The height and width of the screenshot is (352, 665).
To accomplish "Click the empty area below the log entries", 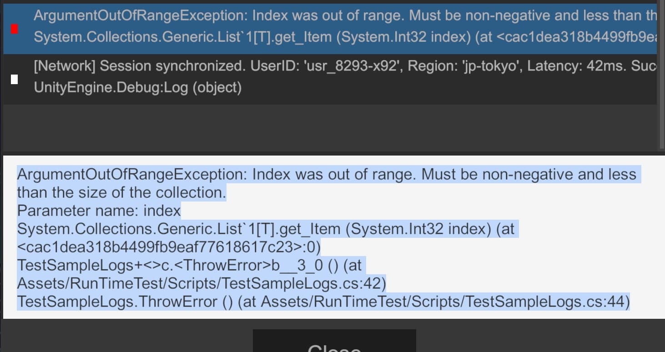I will (330, 127).
